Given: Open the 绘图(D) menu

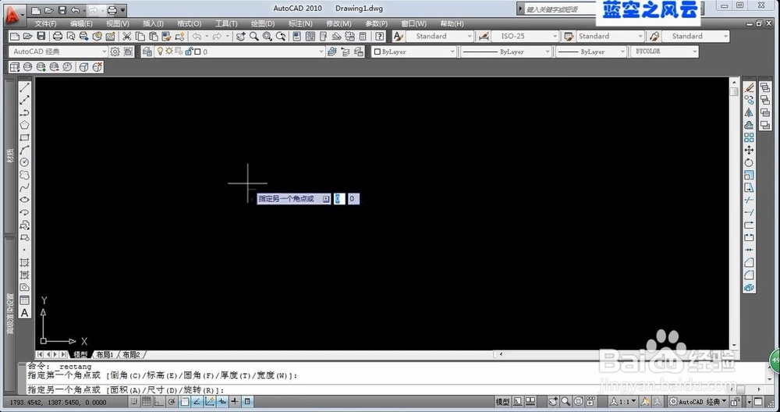Looking at the screenshot, I should (263, 23).
